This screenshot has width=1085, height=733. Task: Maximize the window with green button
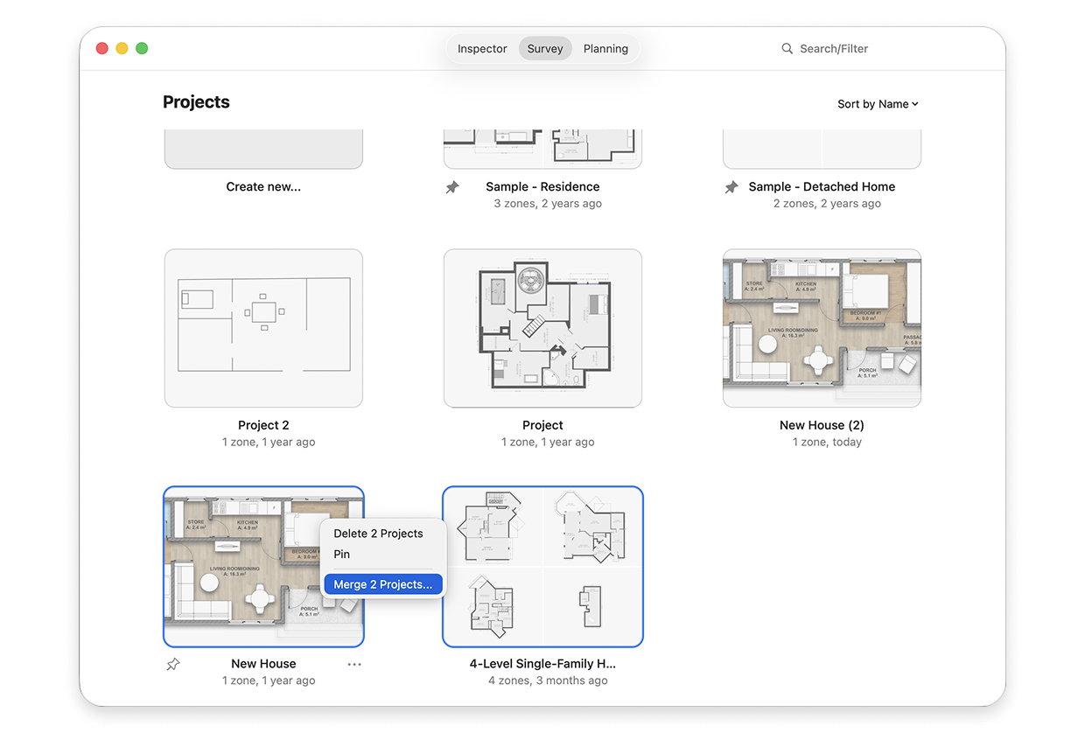pos(142,48)
